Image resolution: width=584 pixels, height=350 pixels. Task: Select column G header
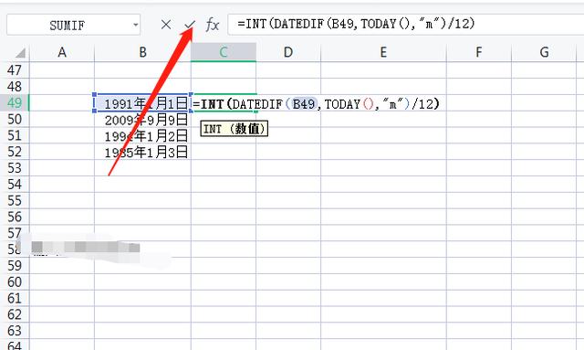pyautogui.click(x=544, y=52)
